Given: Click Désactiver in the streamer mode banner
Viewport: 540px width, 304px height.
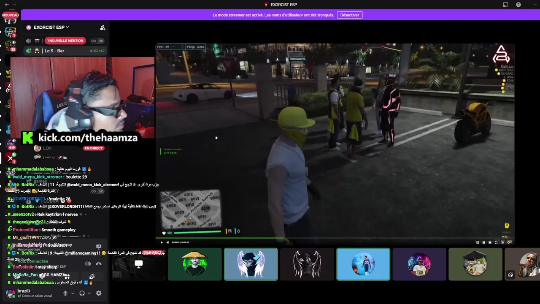Looking at the screenshot, I should (x=349, y=15).
